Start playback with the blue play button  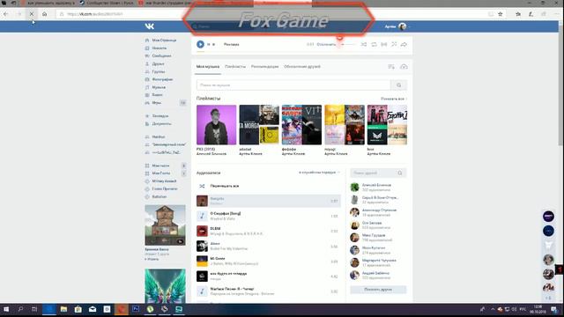pos(200,44)
